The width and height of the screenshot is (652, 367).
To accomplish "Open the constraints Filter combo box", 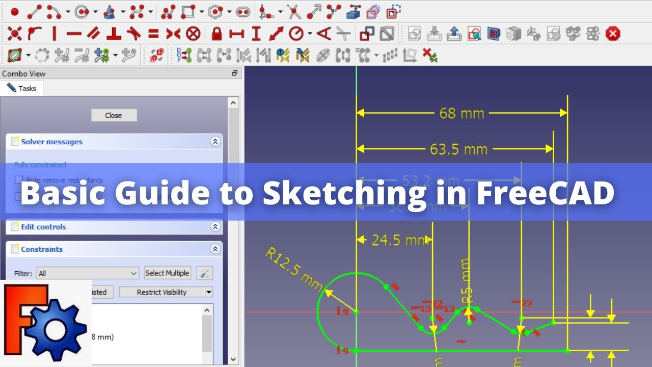I will click(88, 273).
